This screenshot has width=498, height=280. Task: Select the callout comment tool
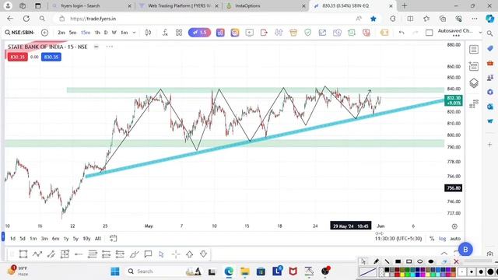pyautogui.click(x=148, y=254)
